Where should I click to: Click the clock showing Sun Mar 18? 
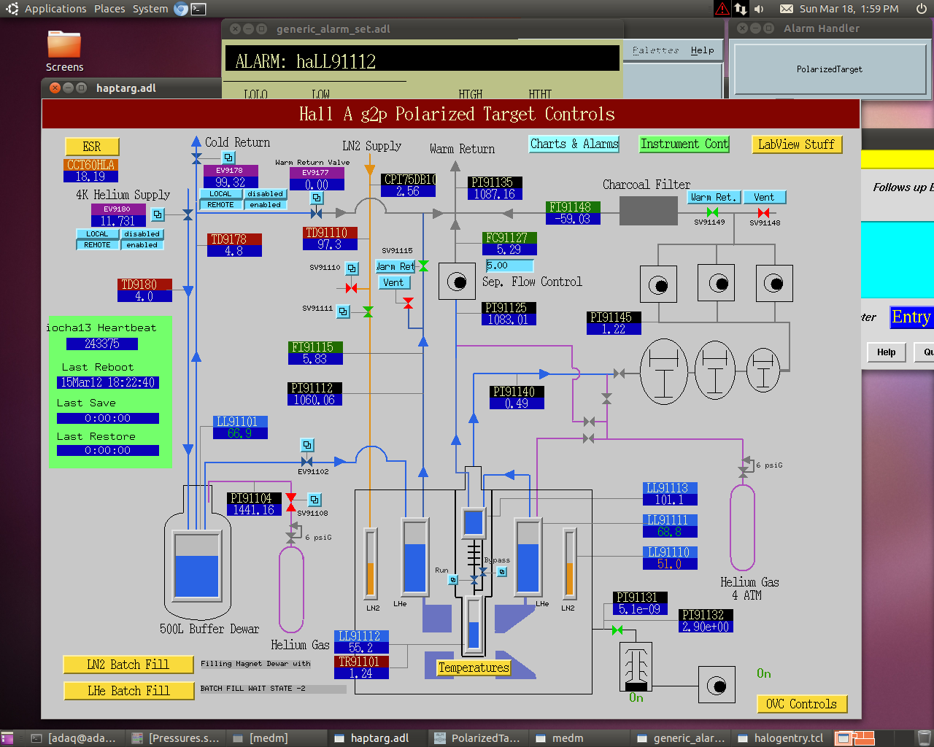849,9
